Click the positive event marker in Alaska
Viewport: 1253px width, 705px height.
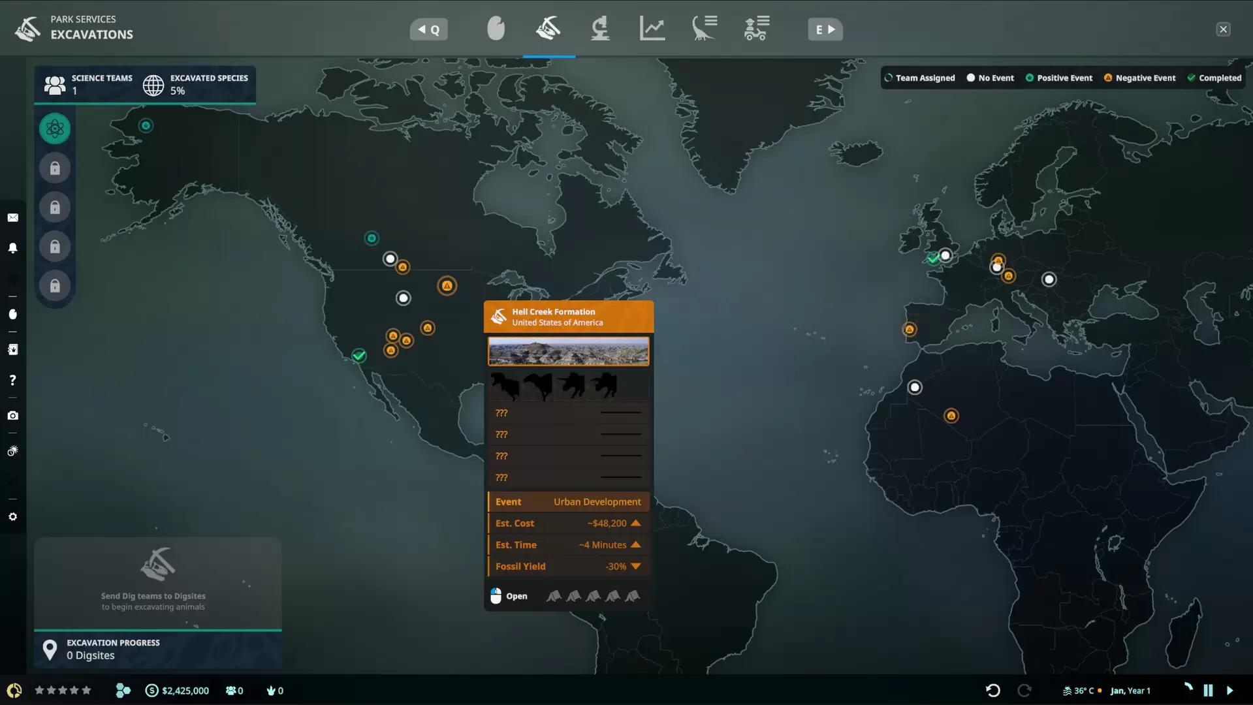[146, 125]
